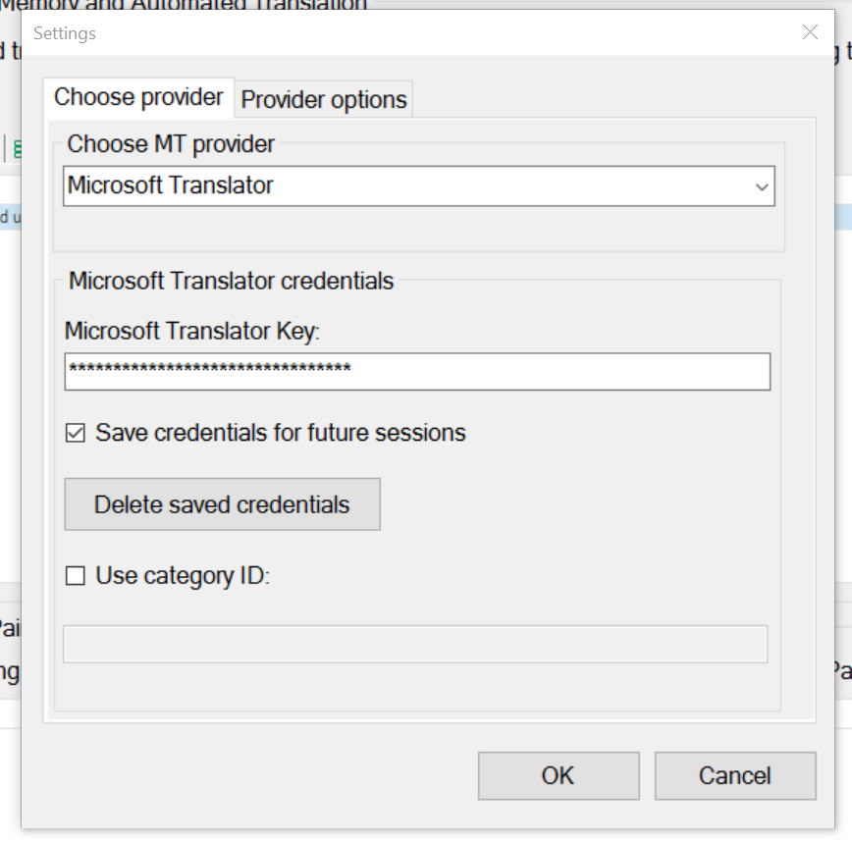Click the Microsoft Translator credentials group heading

click(231, 281)
